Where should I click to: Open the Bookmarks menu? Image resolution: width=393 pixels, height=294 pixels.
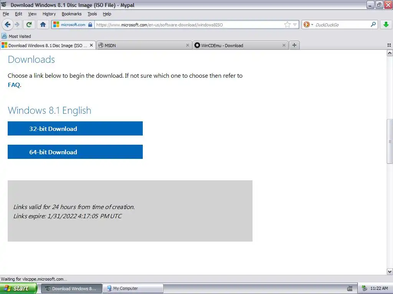[x=71, y=14]
